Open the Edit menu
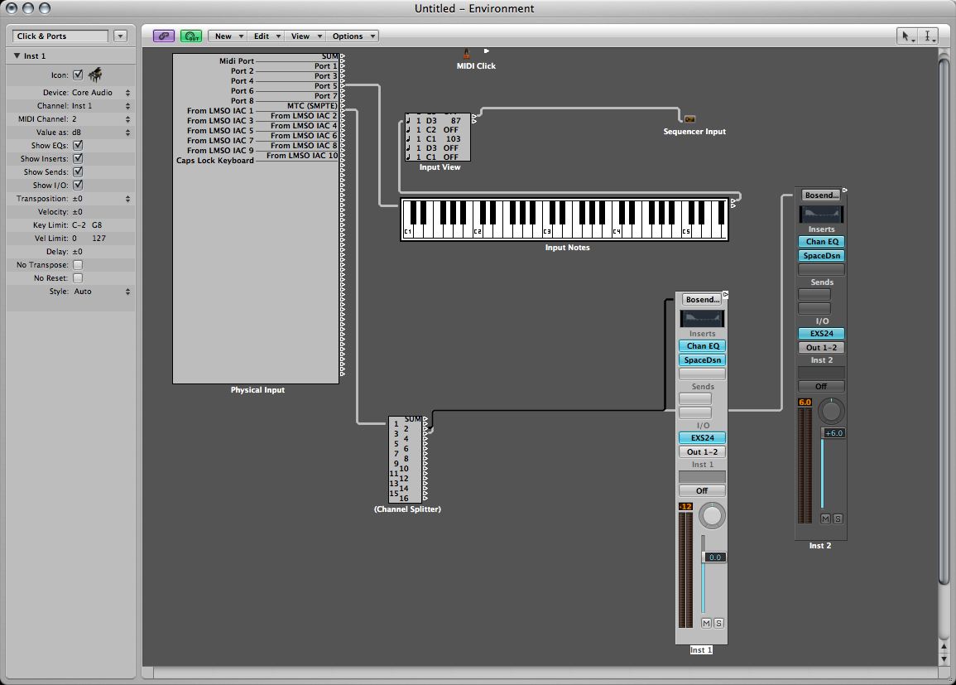This screenshot has width=956, height=685. point(267,36)
